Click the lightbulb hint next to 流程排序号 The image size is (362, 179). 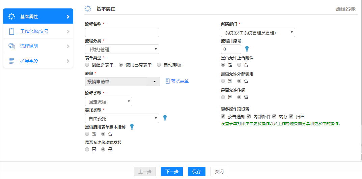247,49
